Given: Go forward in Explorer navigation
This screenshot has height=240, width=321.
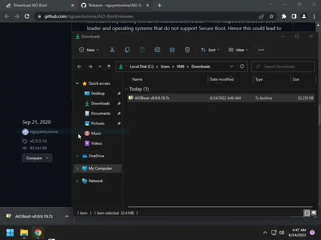Looking at the screenshot, I should (90, 67).
